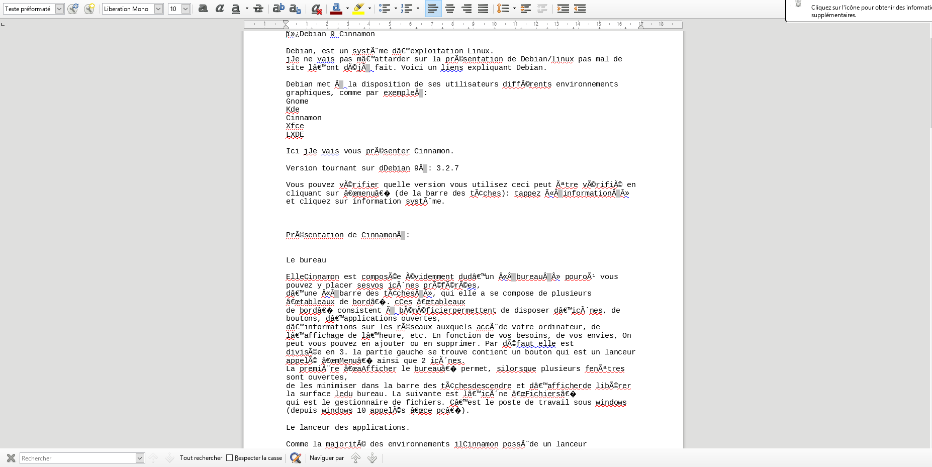
Task: Open the search history dropdown in find bar
Action: click(x=140, y=458)
